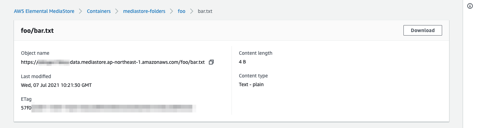Click the chevron between foo and bar.txt
The width and height of the screenshot is (477, 128).
click(x=191, y=11)
